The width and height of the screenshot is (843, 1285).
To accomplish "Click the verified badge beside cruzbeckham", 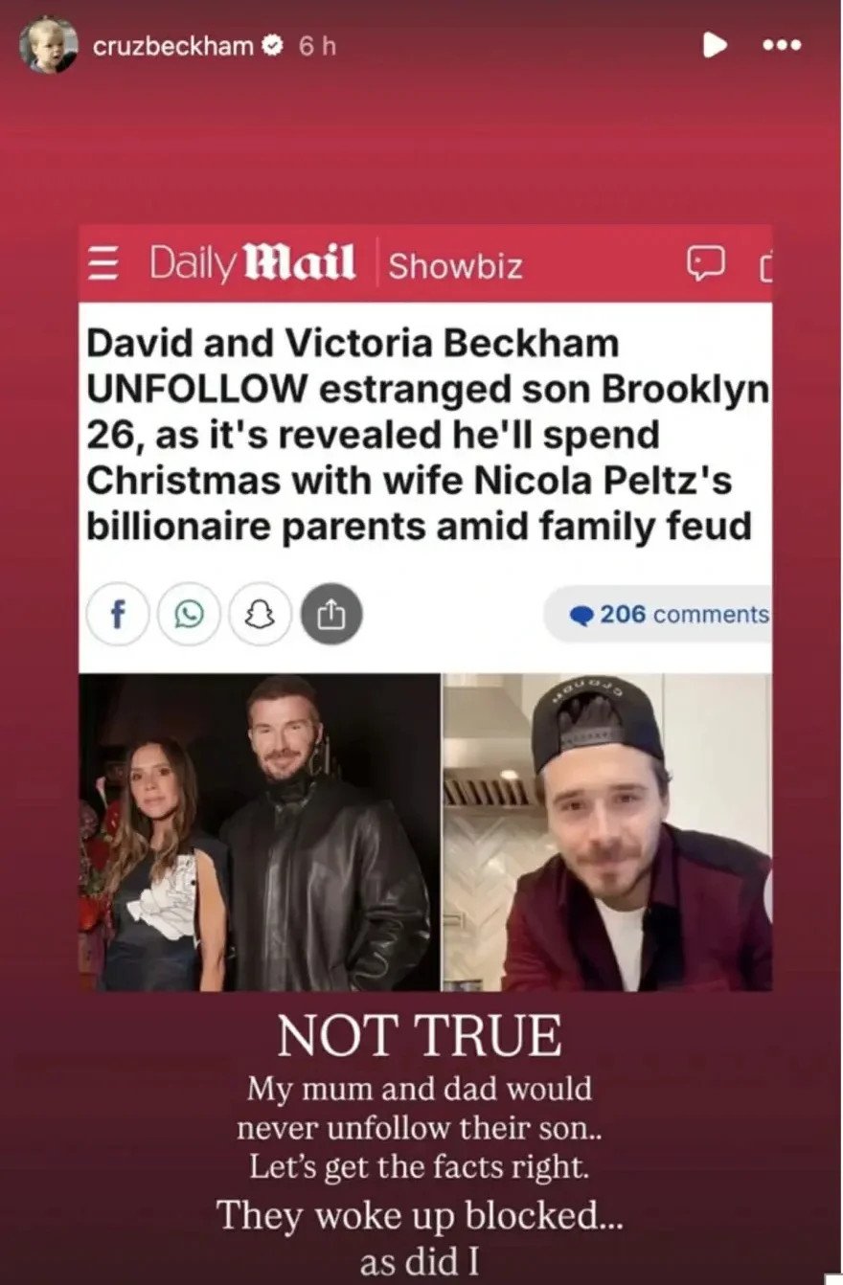I will click(272, 46).
